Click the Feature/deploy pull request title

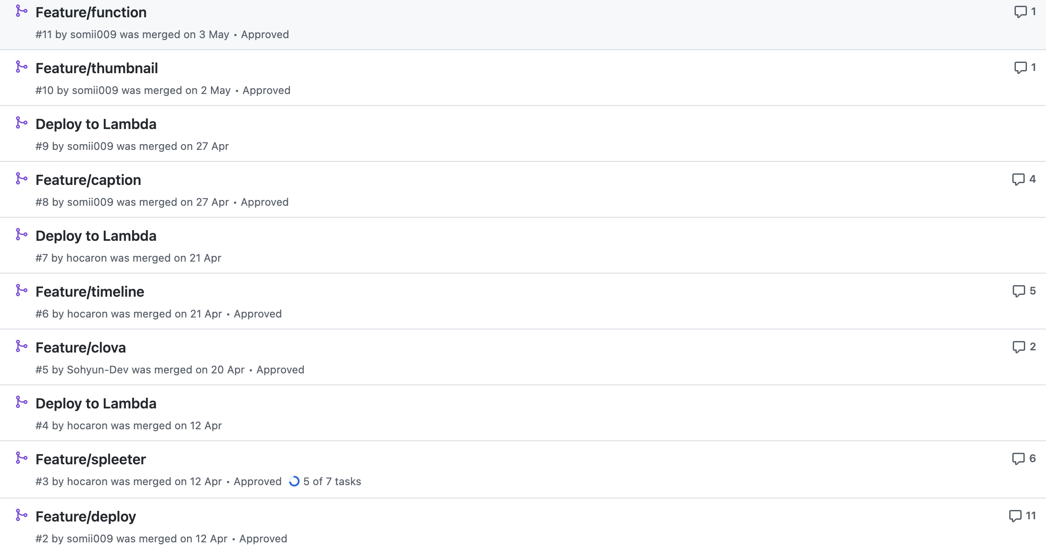(86, 517)
